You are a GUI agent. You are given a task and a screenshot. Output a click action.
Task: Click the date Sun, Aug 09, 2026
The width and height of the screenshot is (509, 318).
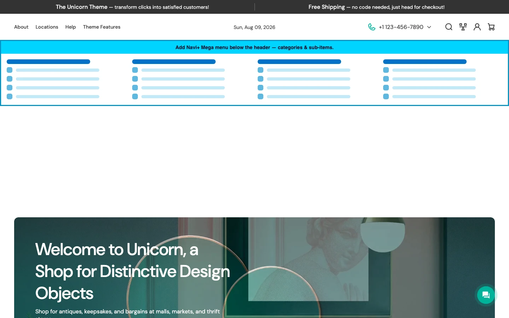tap(255, 27)
